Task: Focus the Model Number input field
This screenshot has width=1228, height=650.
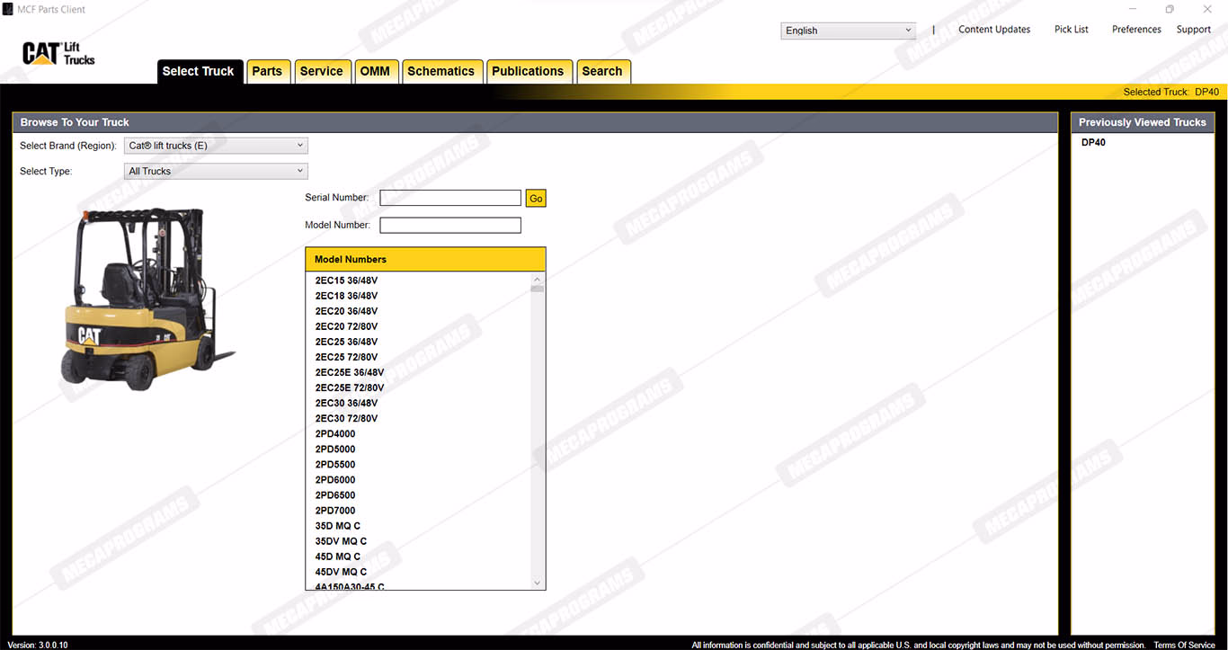Action: tap(450, 225)
